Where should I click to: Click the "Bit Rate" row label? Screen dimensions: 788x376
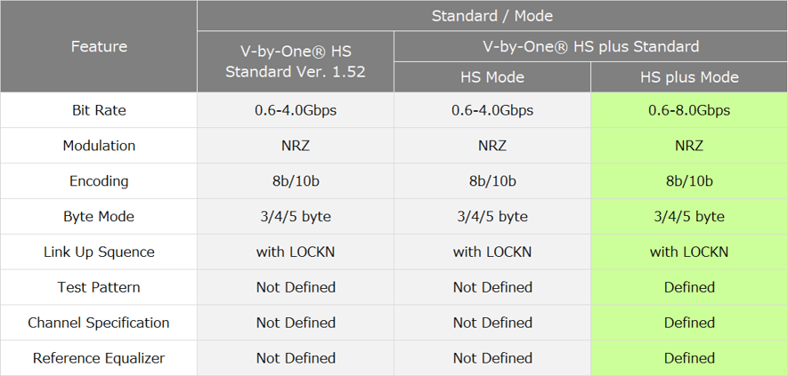point(99,110)
